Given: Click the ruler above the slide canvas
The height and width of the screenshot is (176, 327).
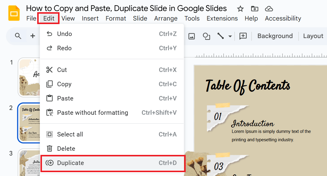Looking at the screenshot, I should (x=262, y=55).
